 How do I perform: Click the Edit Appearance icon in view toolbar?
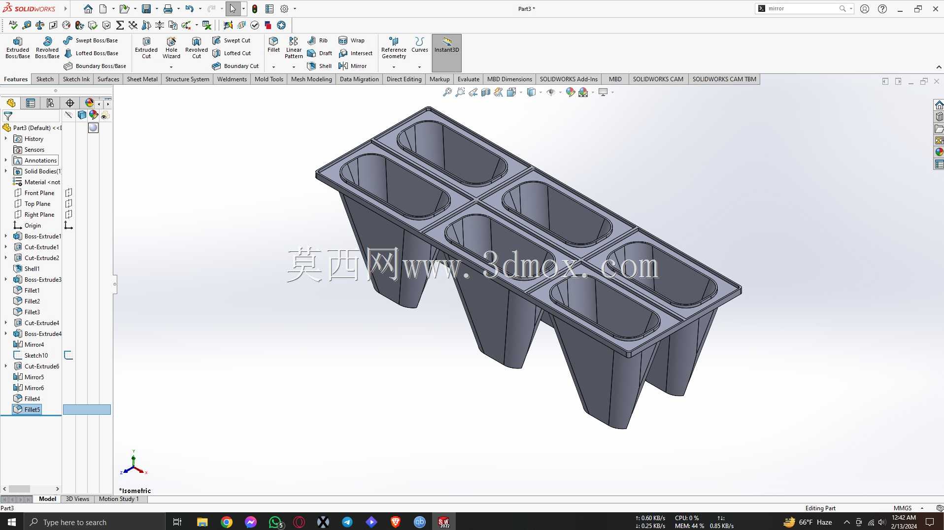[570, 92]
